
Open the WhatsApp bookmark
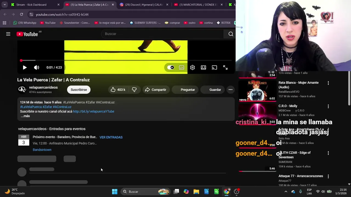(x=25, y=23)
